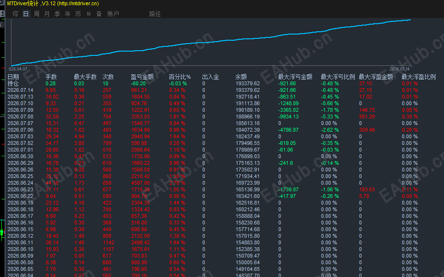
Task: Open the 季 quarterly tab
Action: [57, 14]
